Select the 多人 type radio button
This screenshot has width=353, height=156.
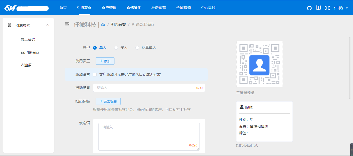[x=116, y=48]
